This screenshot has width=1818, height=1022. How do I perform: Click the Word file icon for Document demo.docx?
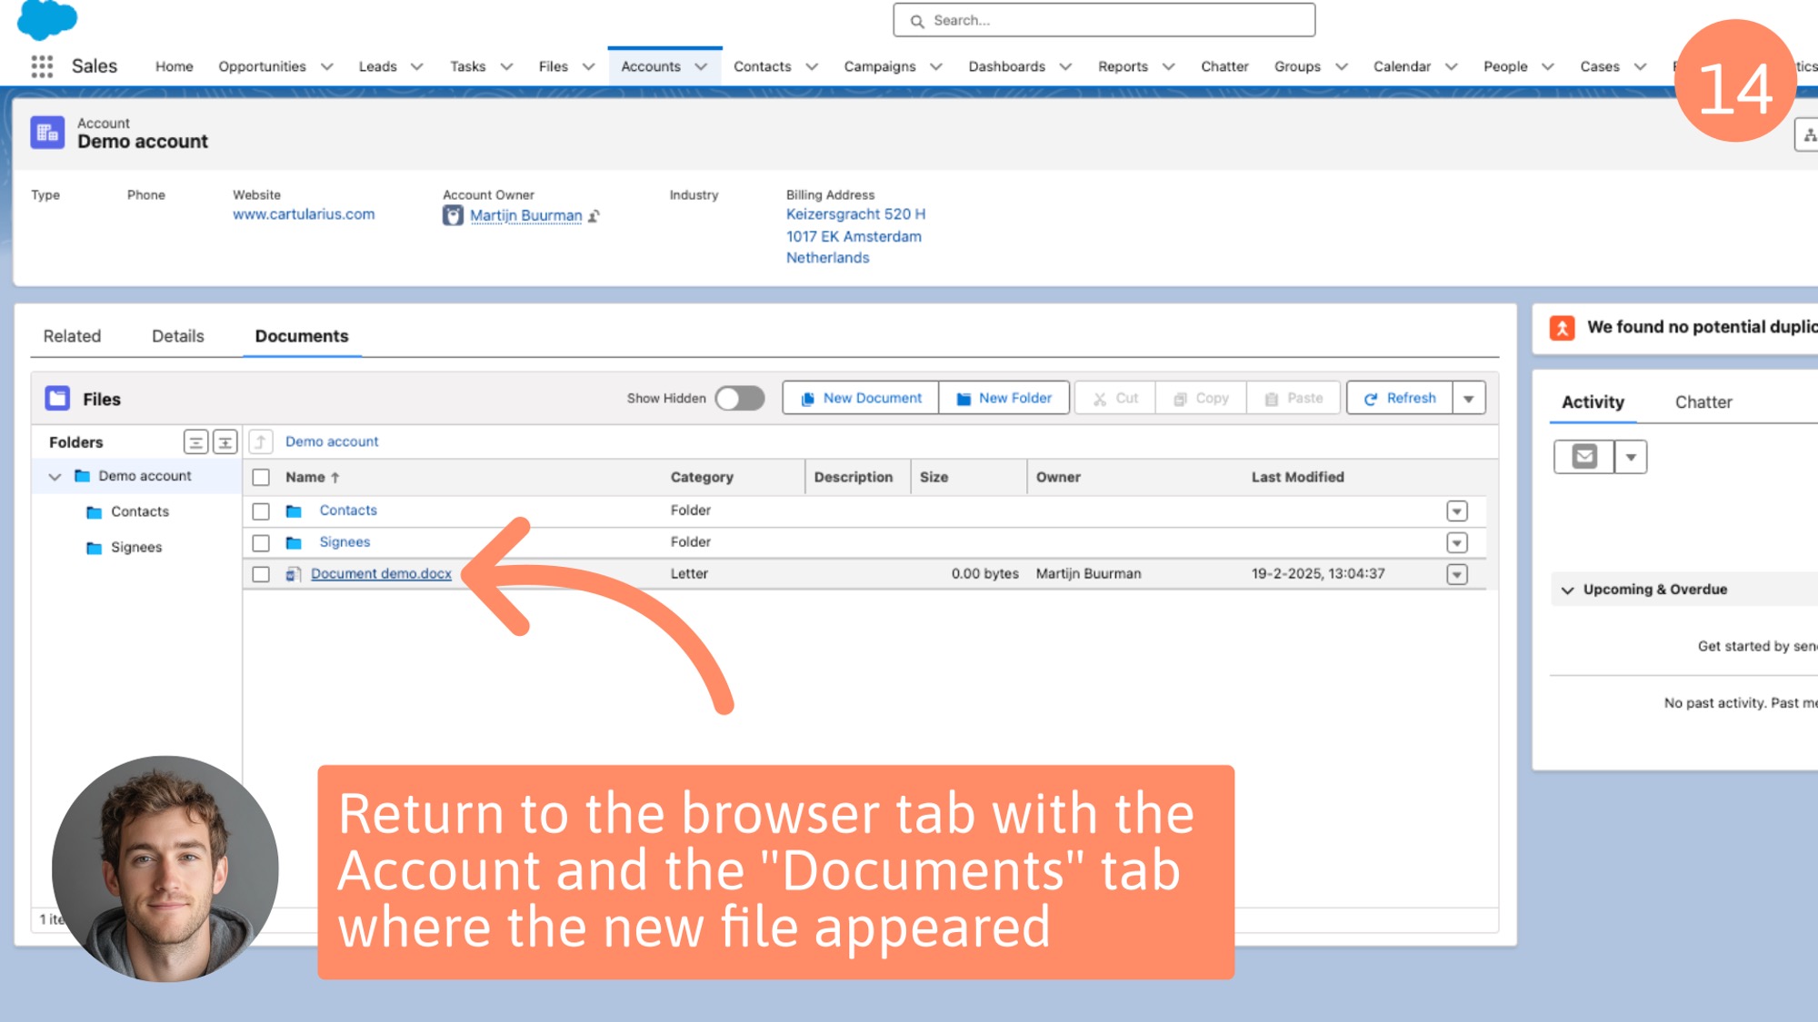click(293, 574)
